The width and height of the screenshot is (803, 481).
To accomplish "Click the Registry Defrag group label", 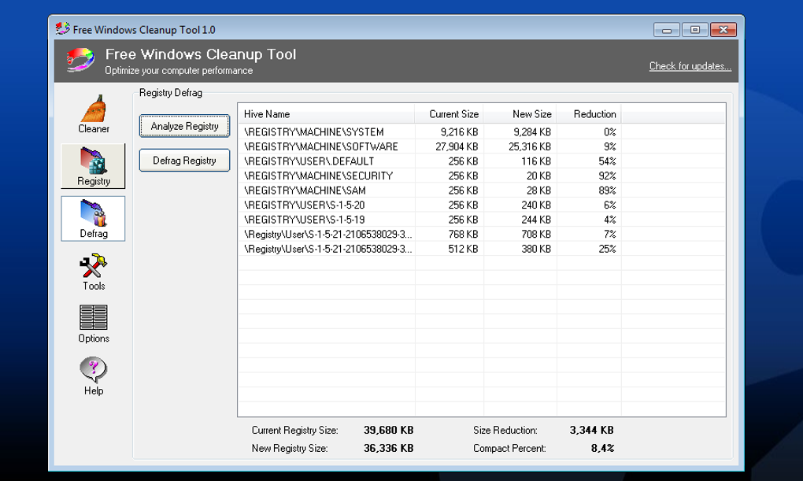I will [171, 93].
